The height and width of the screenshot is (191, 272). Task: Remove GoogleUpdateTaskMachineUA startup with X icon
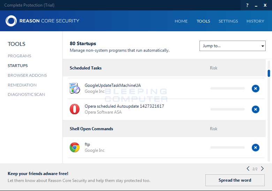click(x=256, y=89)
